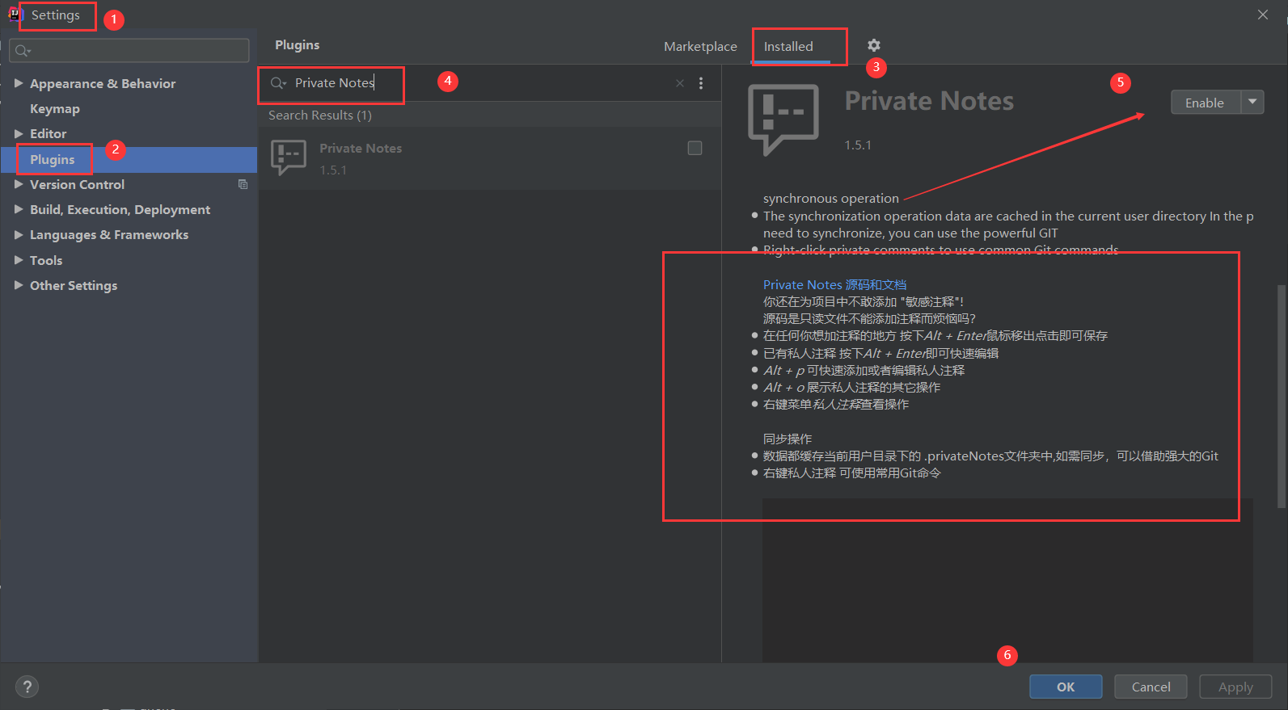Click Version Control project-level copy icon
Screen dimensions: 1288x710
[x=243, y=184]
